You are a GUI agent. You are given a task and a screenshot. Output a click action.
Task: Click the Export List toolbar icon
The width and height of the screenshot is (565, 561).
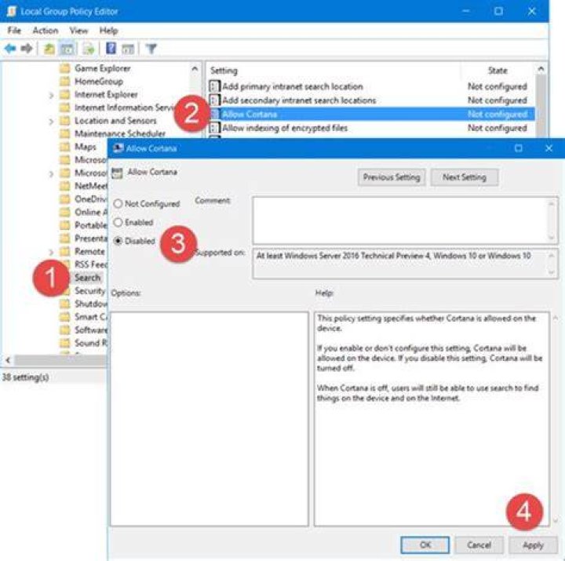tap(89, 49)
